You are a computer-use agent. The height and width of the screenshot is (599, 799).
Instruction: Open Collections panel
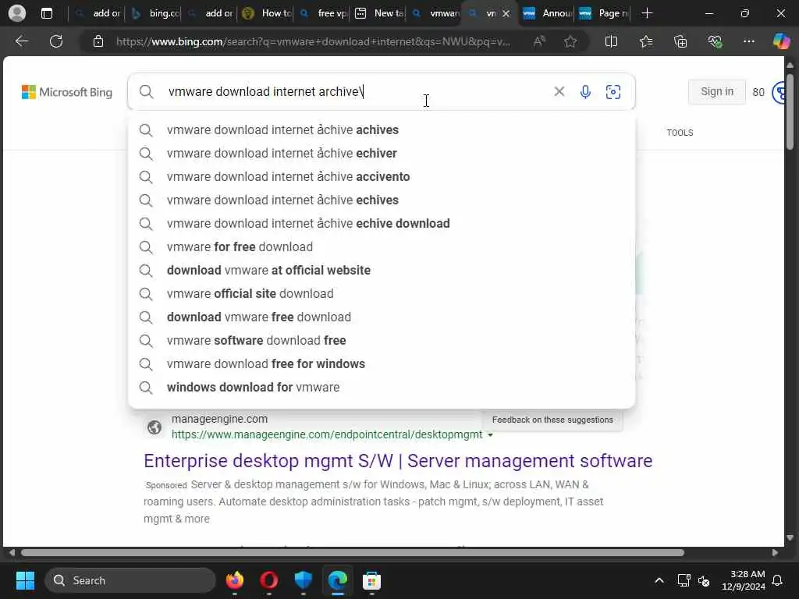click(680, 41)
